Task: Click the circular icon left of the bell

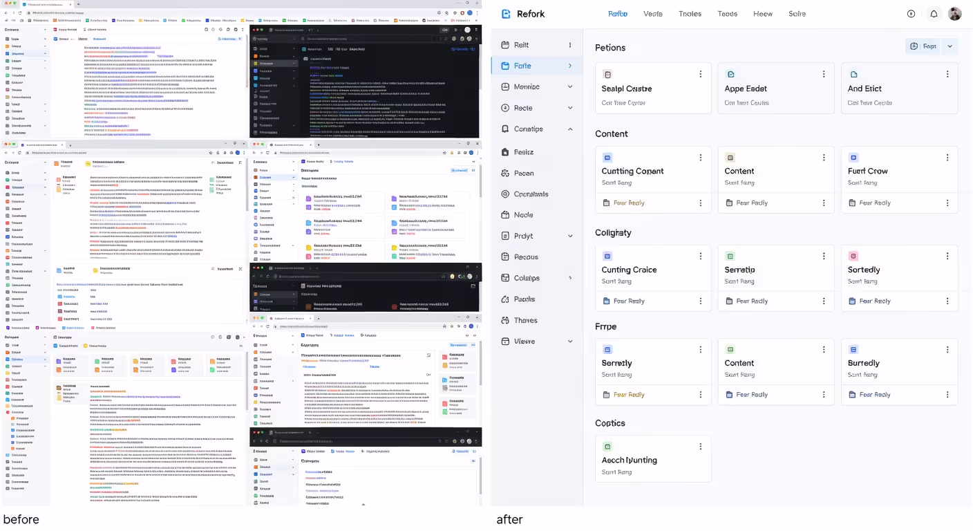Action: (x=911, y=14)
